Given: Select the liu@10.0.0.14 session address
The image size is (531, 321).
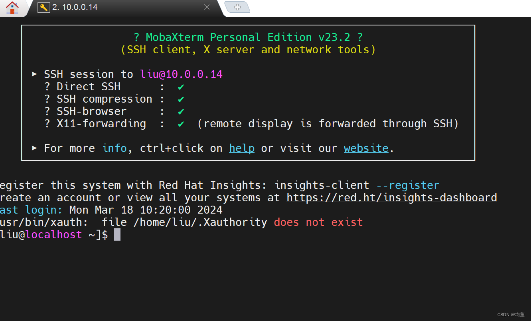Looking at the screenshot, I should click(181, 74).
